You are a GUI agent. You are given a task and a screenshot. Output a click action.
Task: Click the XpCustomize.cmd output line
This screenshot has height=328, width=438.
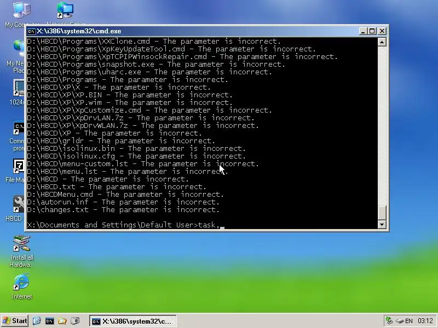tap(149, 110)
